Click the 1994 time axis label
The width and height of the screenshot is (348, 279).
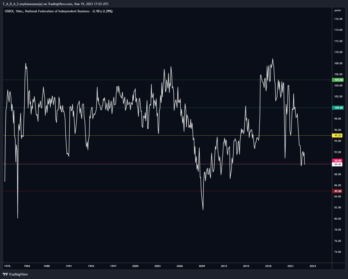[x=91, y=266]
